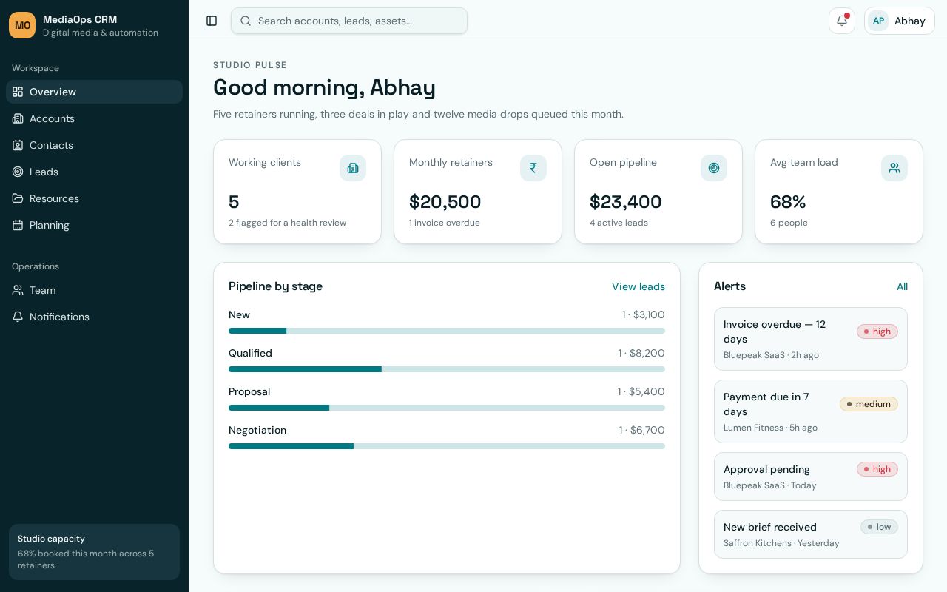
Task: Open the Abhay user profile button
Action: (900, 21)
